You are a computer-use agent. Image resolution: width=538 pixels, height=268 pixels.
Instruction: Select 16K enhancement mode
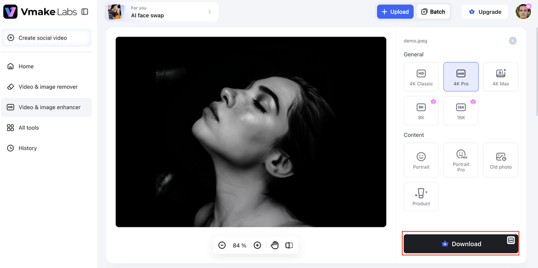pos(461,111)
